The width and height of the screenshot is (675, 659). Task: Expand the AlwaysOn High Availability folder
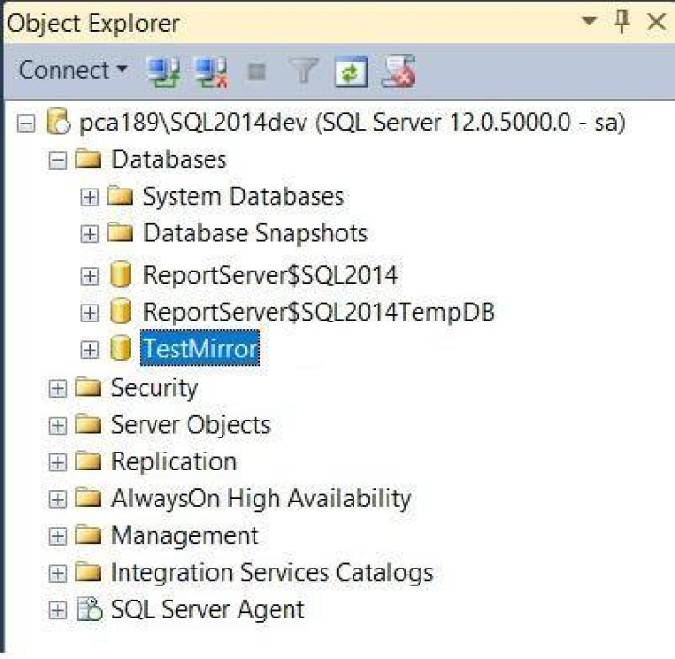point(58,500)
